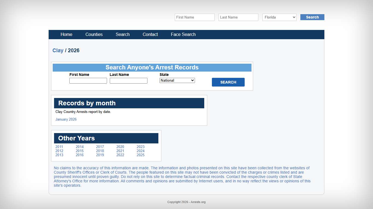Select the 2016 year link
Screen dimensions: 373x209
(80, 155)
